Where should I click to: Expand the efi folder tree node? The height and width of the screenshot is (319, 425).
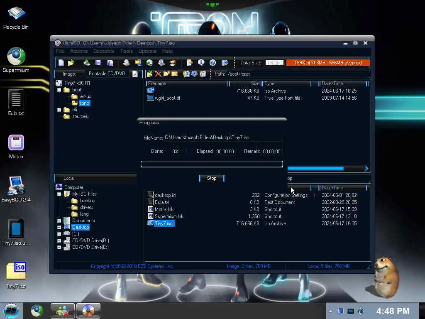(59, 110)
